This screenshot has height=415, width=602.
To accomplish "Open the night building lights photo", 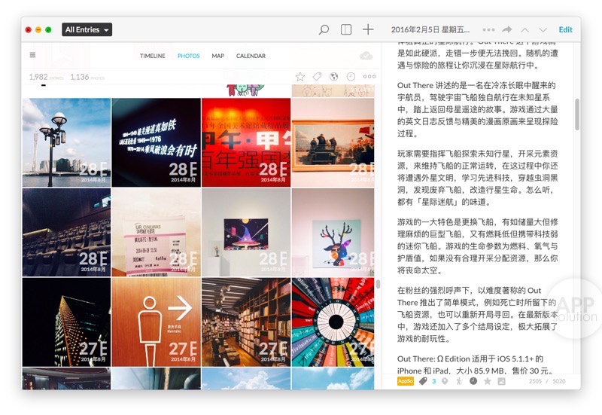I will pyautogui.click(x=66, y=322).
